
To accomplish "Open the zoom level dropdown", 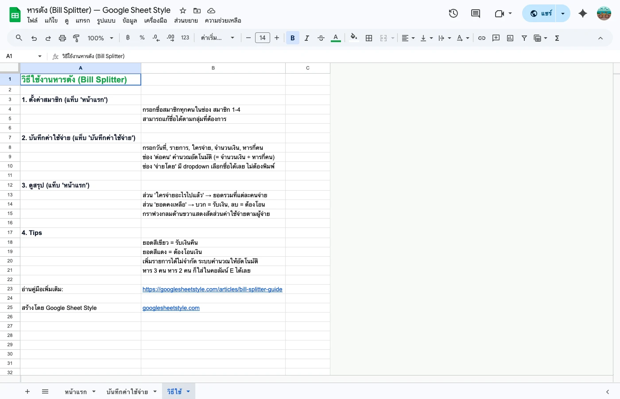I will (x=100, y=38).
